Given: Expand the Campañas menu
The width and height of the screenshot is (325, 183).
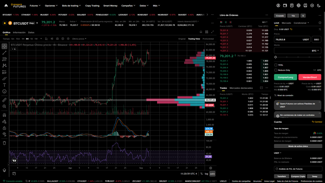Looking at the screenshot, I should point(128,6).
